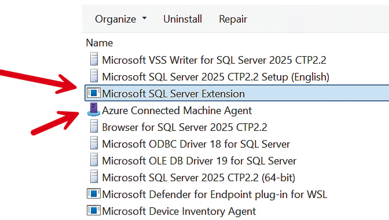Select Microsoft SQL Server Extension entry
The width and height of the screenshot is (389, 220).
tap(237, 93)
